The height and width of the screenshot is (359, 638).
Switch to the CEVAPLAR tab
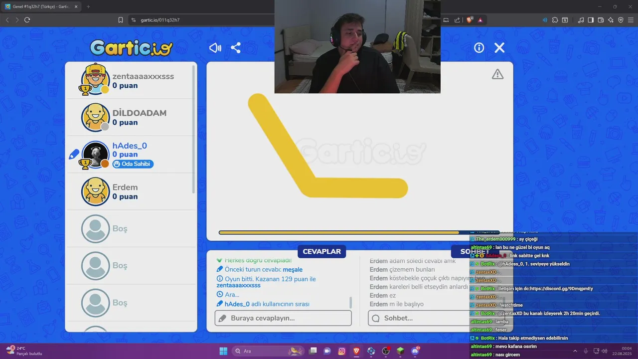pyautogui.click(x=321, y=251)
